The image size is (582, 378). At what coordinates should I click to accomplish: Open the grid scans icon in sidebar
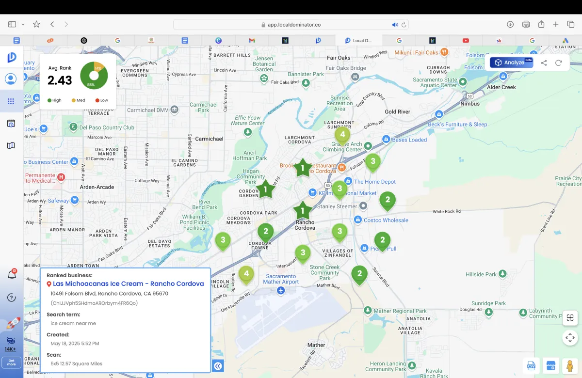[x=11, y=101]
